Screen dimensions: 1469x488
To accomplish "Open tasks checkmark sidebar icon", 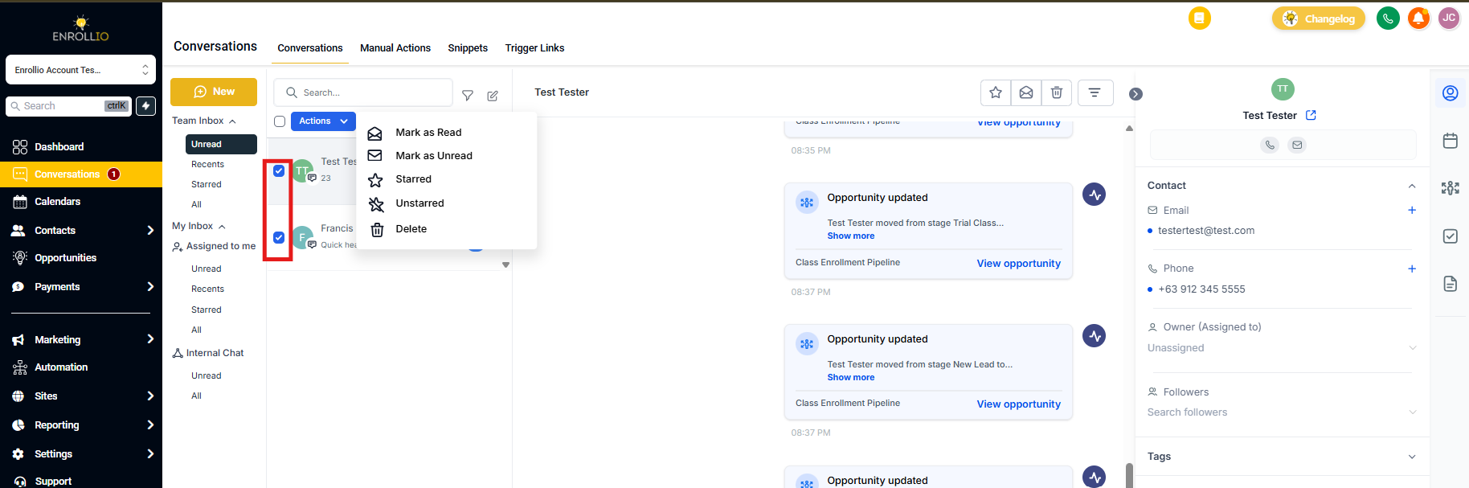I will click(1451, 236).
